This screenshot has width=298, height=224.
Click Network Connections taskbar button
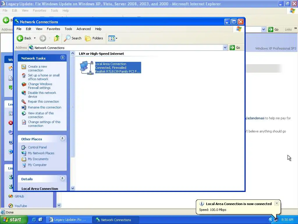(116, 220)
